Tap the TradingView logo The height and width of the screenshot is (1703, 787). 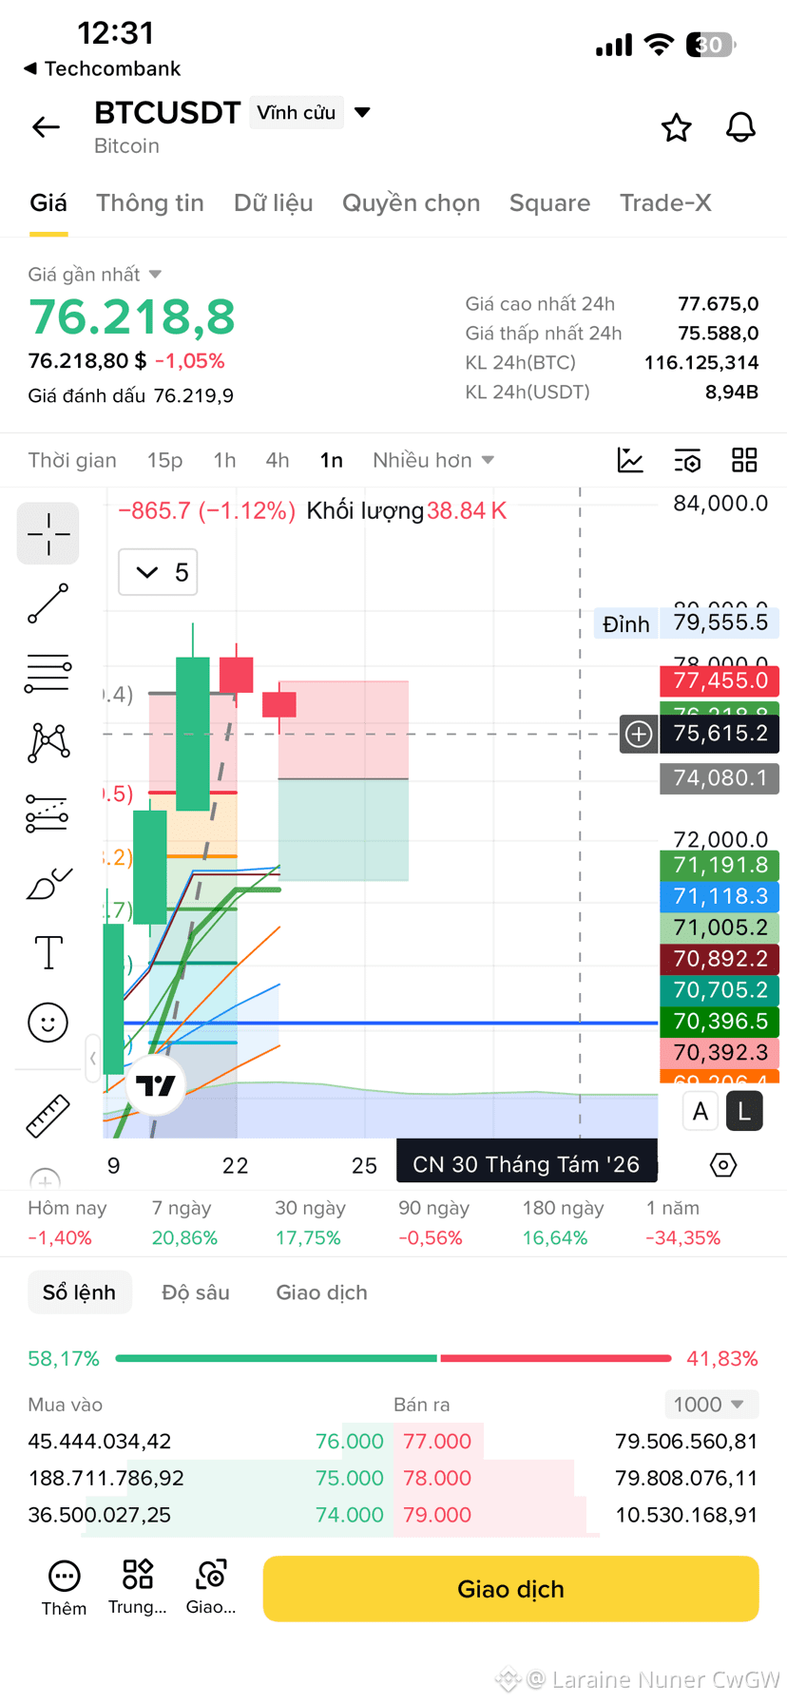click(156, 1085)
